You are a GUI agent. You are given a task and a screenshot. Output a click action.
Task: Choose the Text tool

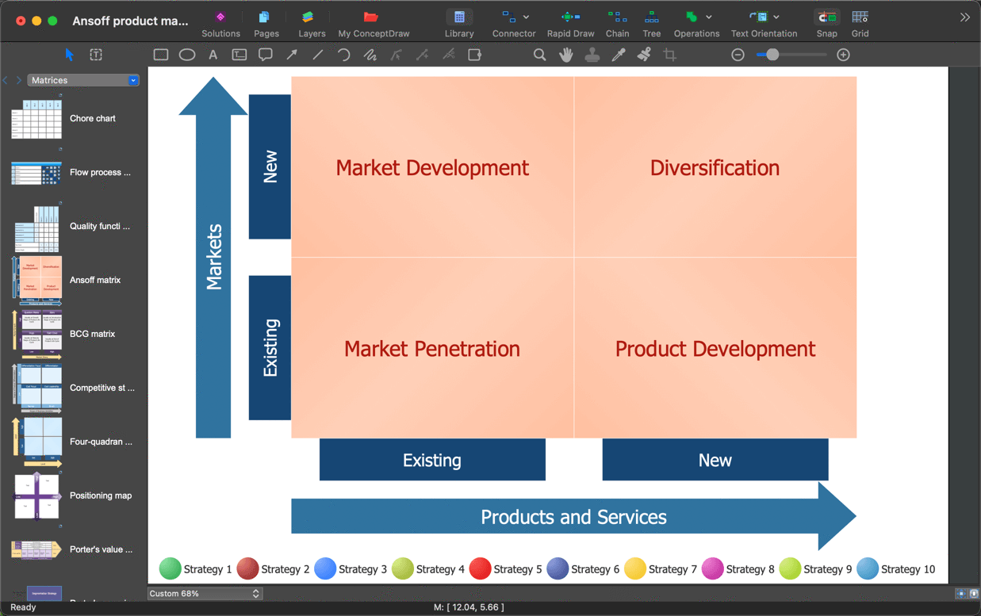(x=213, y=54)
